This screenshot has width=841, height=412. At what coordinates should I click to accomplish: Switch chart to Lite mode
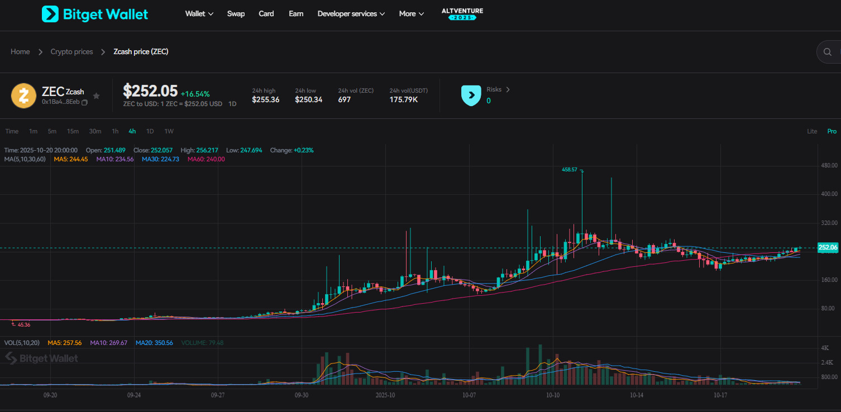click(812, 131)
